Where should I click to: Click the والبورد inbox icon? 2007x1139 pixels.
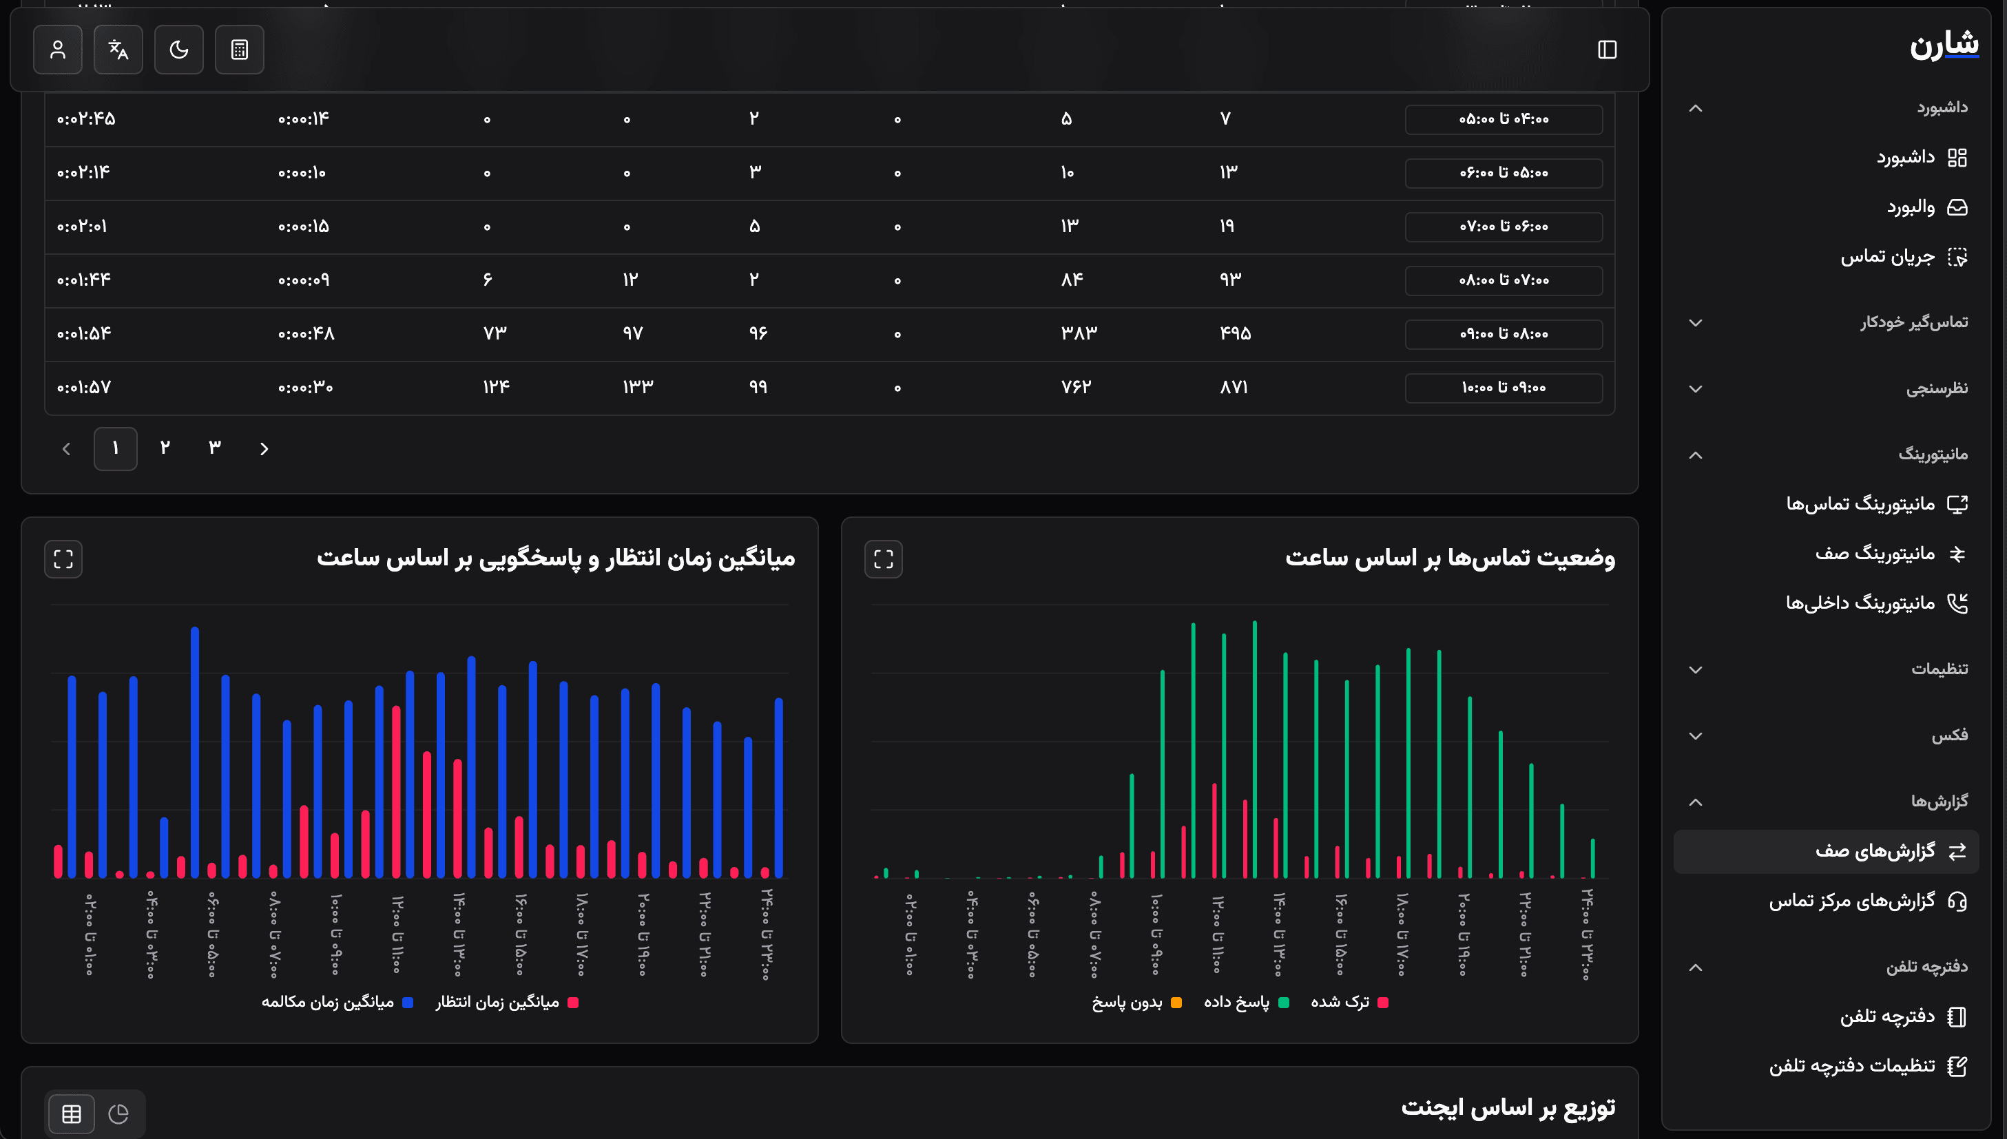click(1957, 207)
